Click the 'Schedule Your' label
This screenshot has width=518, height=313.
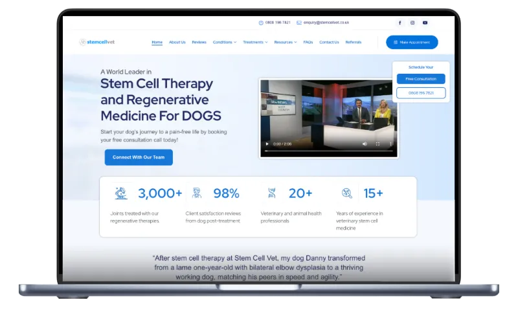[421, 67]
